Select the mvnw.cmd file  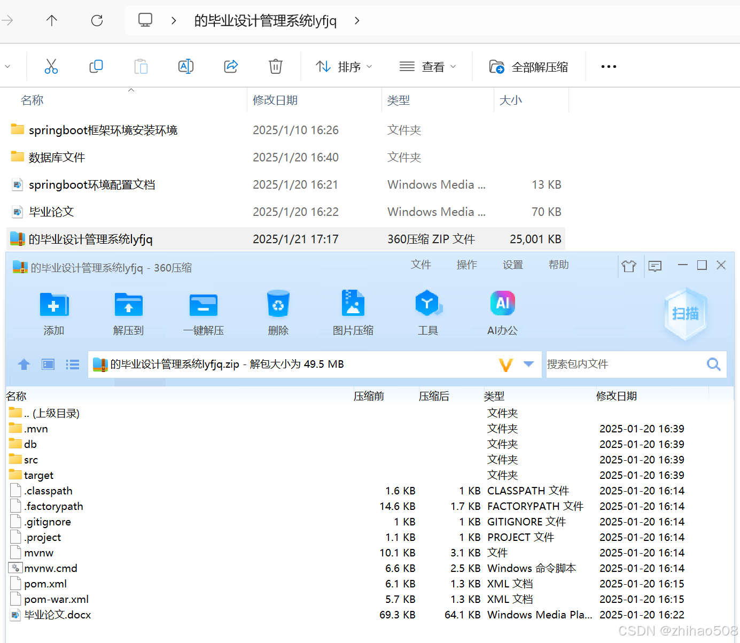point(44,568)
